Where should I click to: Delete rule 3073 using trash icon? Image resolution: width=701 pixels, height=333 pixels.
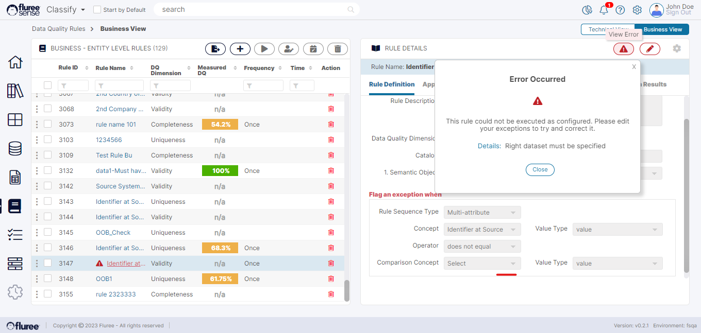331,125
